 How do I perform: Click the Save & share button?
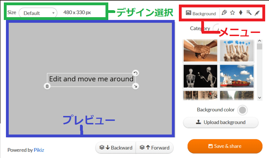click(x=225, y=146)
